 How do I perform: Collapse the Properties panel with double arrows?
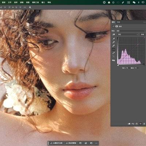144,22
